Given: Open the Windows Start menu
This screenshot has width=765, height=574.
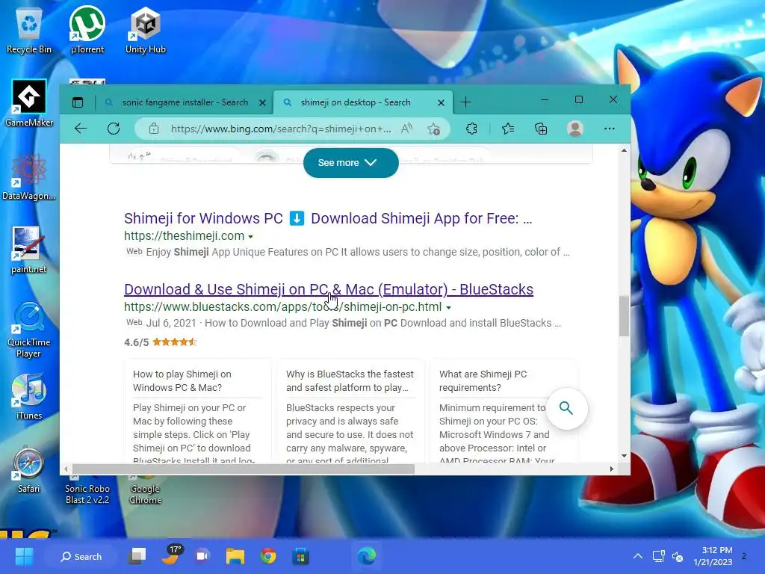Looking at the screenshot, I should point(24,556).
